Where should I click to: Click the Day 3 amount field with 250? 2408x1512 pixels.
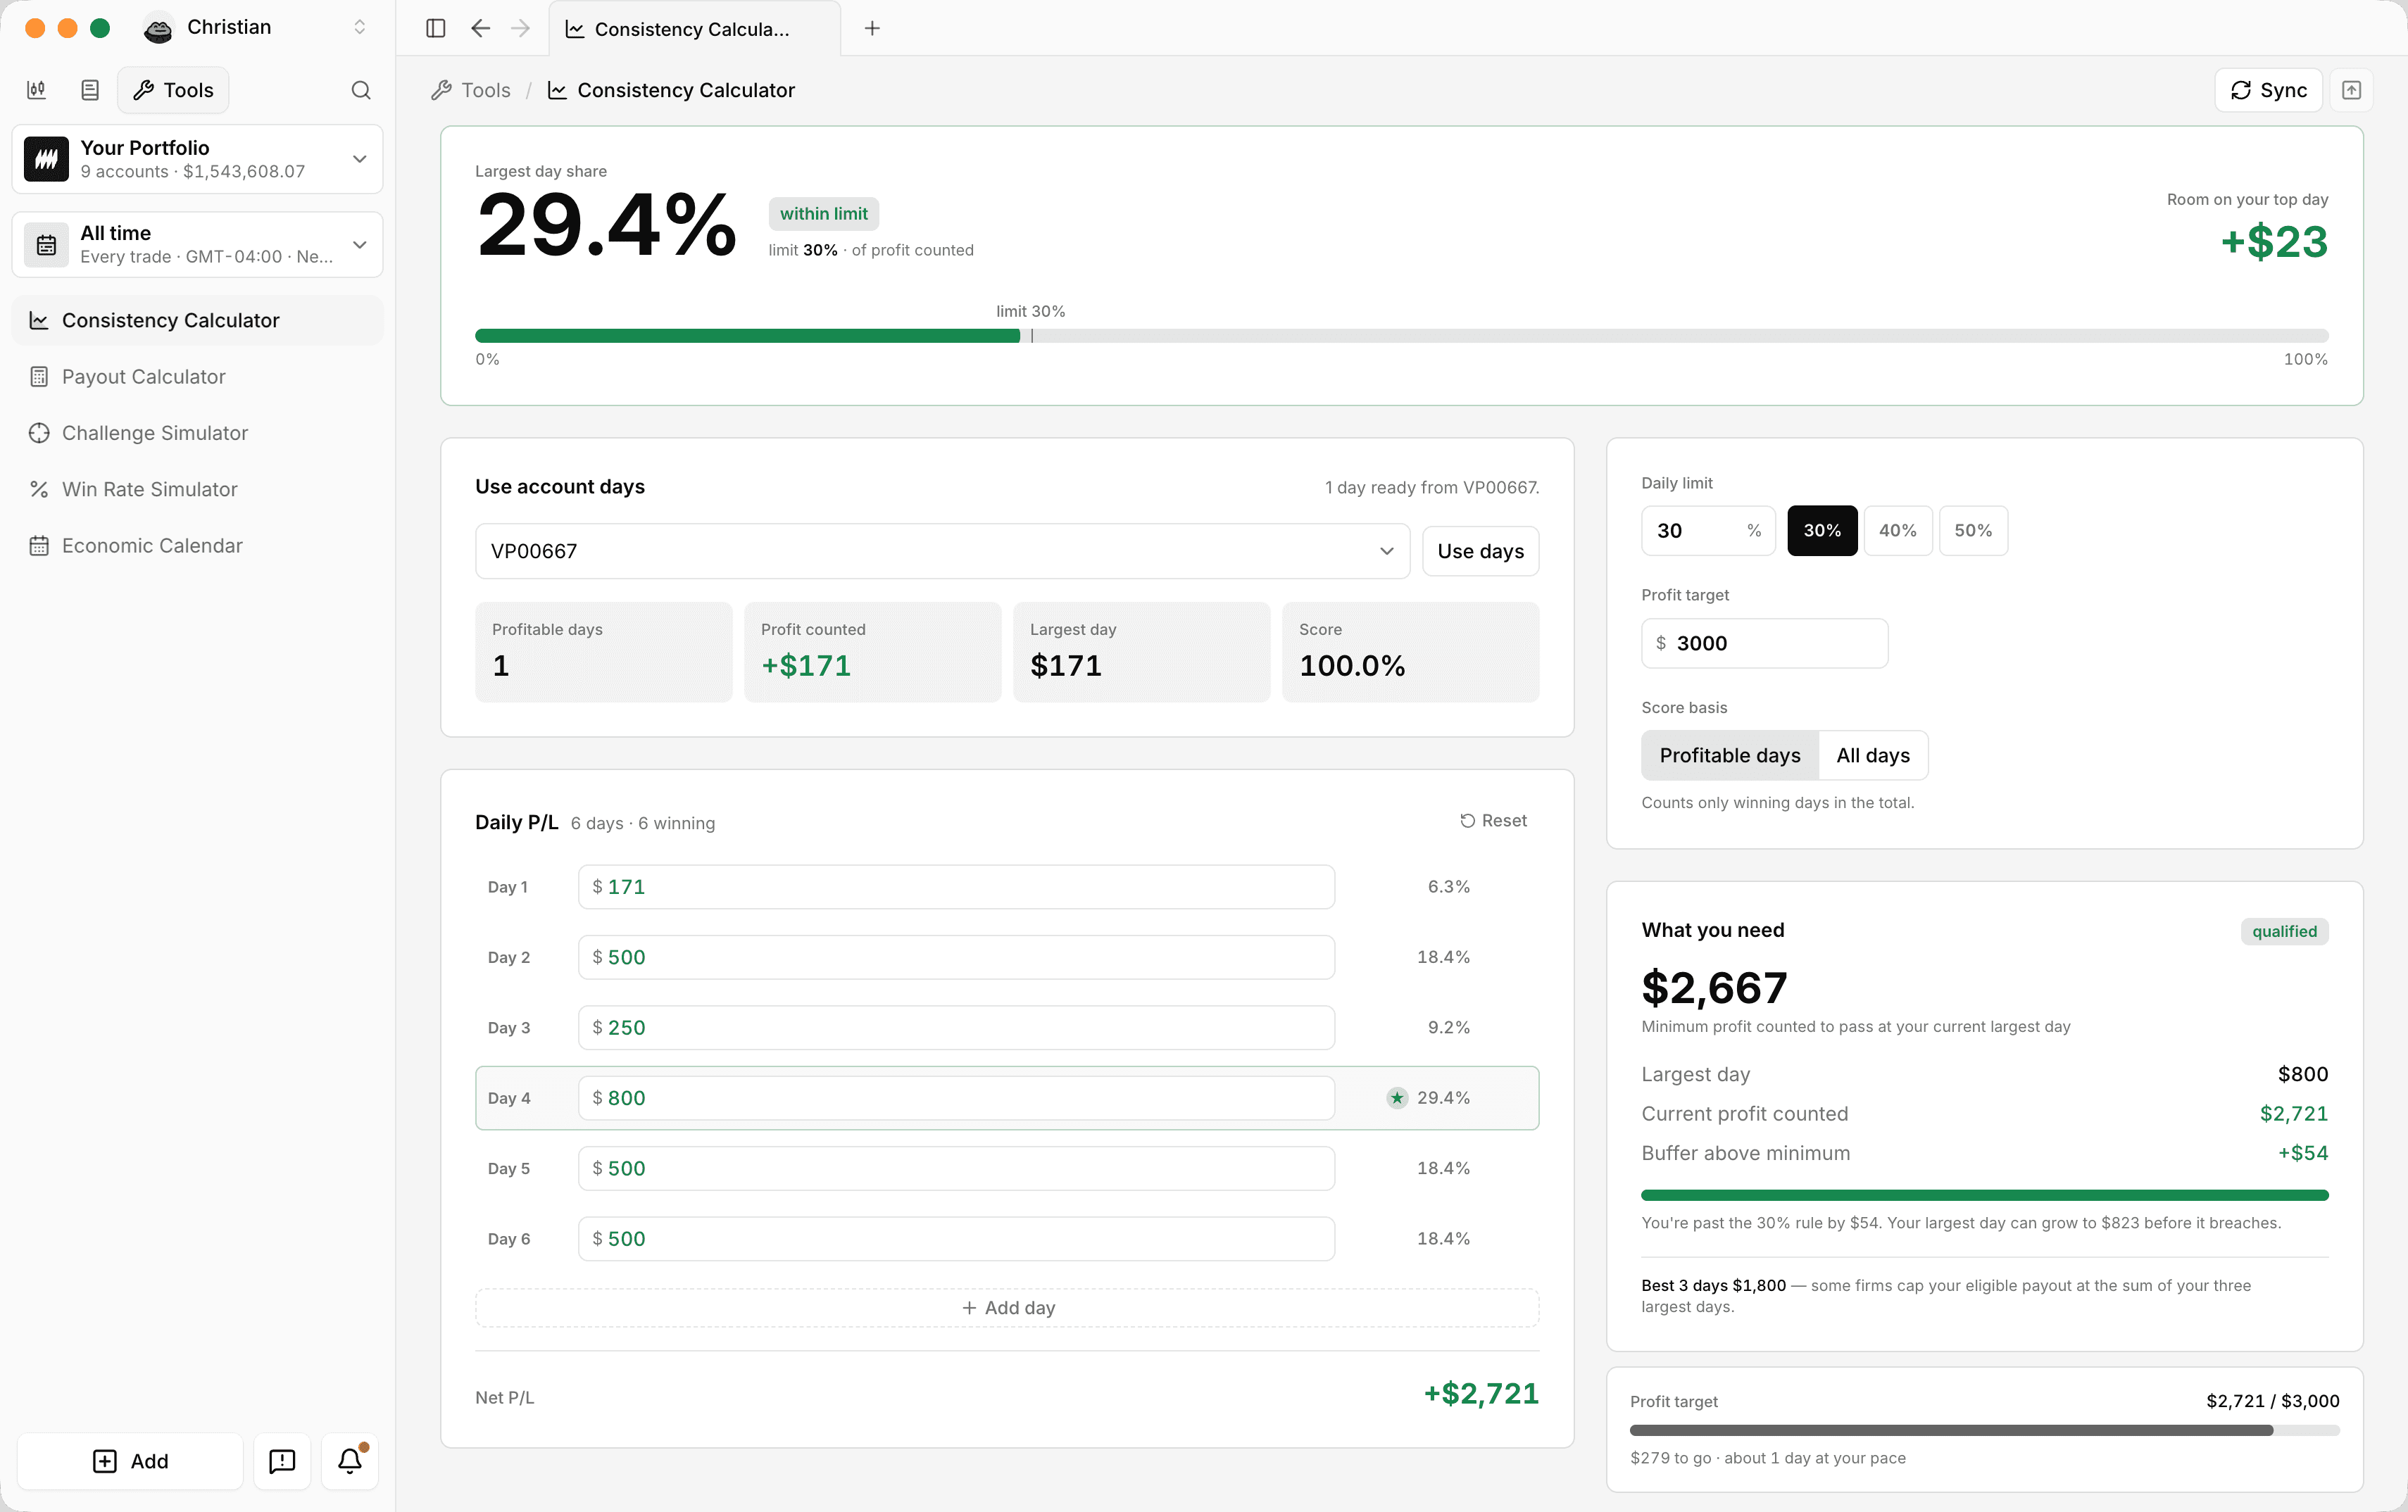[x=956, y=1027]
